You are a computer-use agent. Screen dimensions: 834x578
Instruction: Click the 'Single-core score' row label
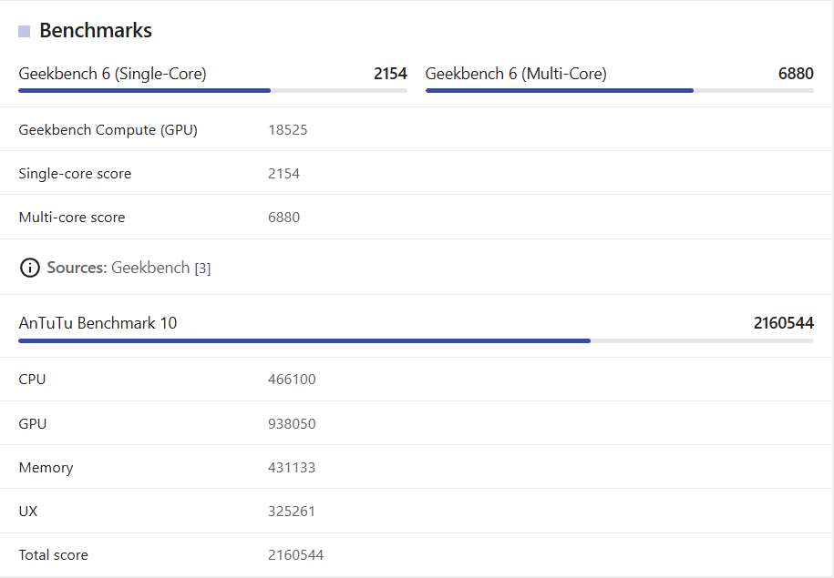75,174
